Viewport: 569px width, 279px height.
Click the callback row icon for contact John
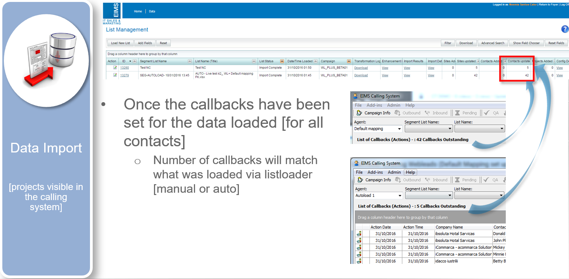(359, 241)
